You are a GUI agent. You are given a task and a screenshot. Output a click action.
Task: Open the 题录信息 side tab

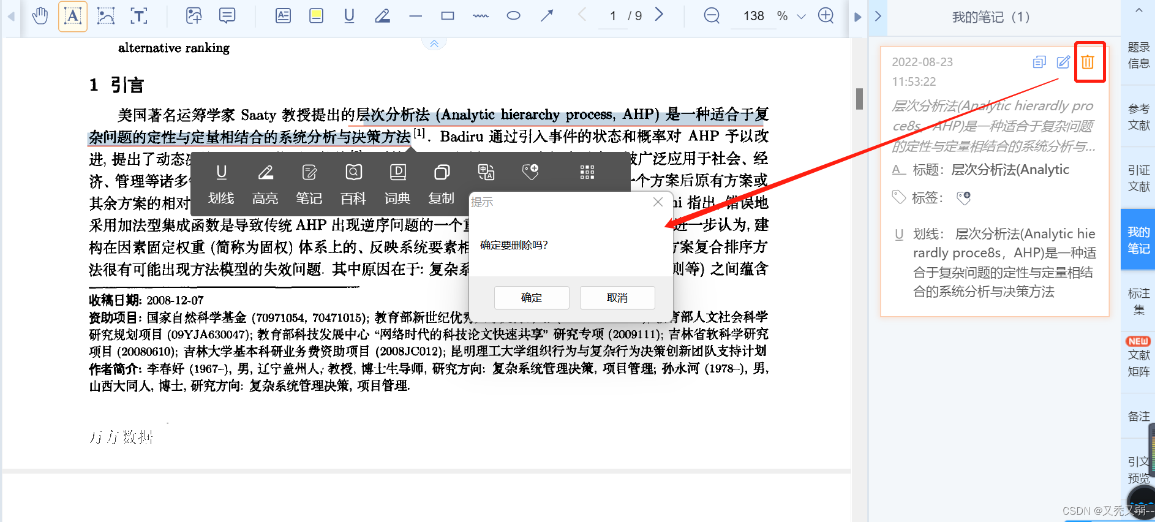(x=1138, y=55)
